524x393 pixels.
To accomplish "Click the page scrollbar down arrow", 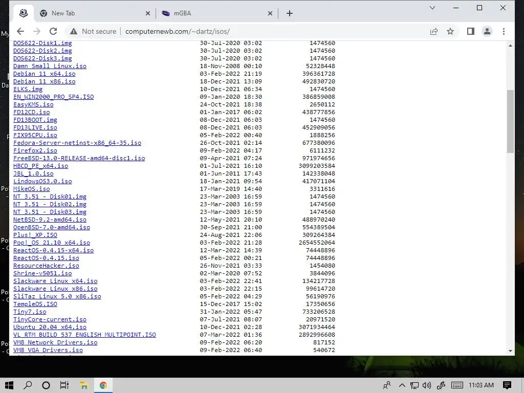I will pos(510,351).
